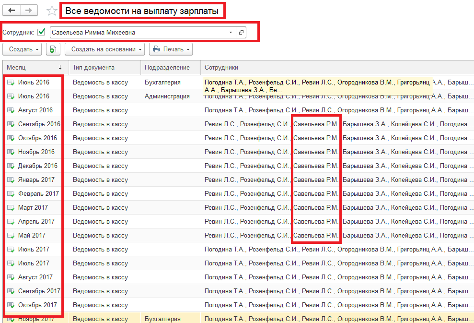
Task: Select the Август 2016 month cell
Action: [35, 110]
